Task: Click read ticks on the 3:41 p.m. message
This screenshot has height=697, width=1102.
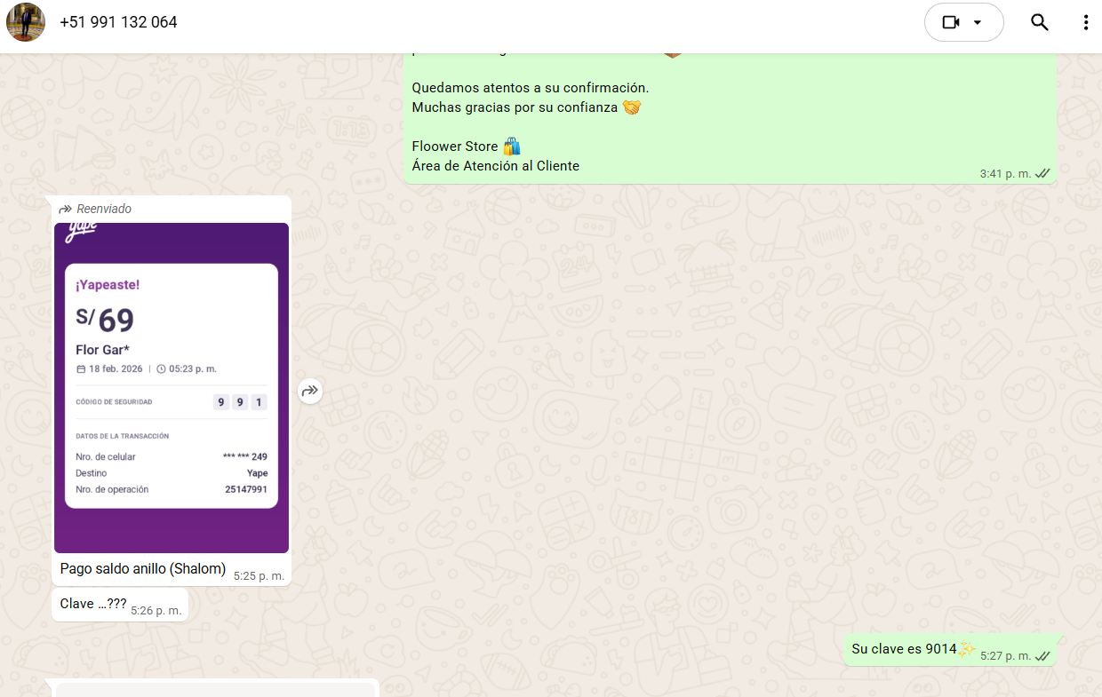Action: pyautogui.click(x=1043, y=173)
